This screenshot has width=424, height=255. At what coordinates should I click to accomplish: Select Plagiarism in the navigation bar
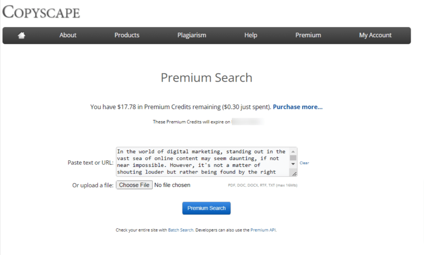(192, 35)
